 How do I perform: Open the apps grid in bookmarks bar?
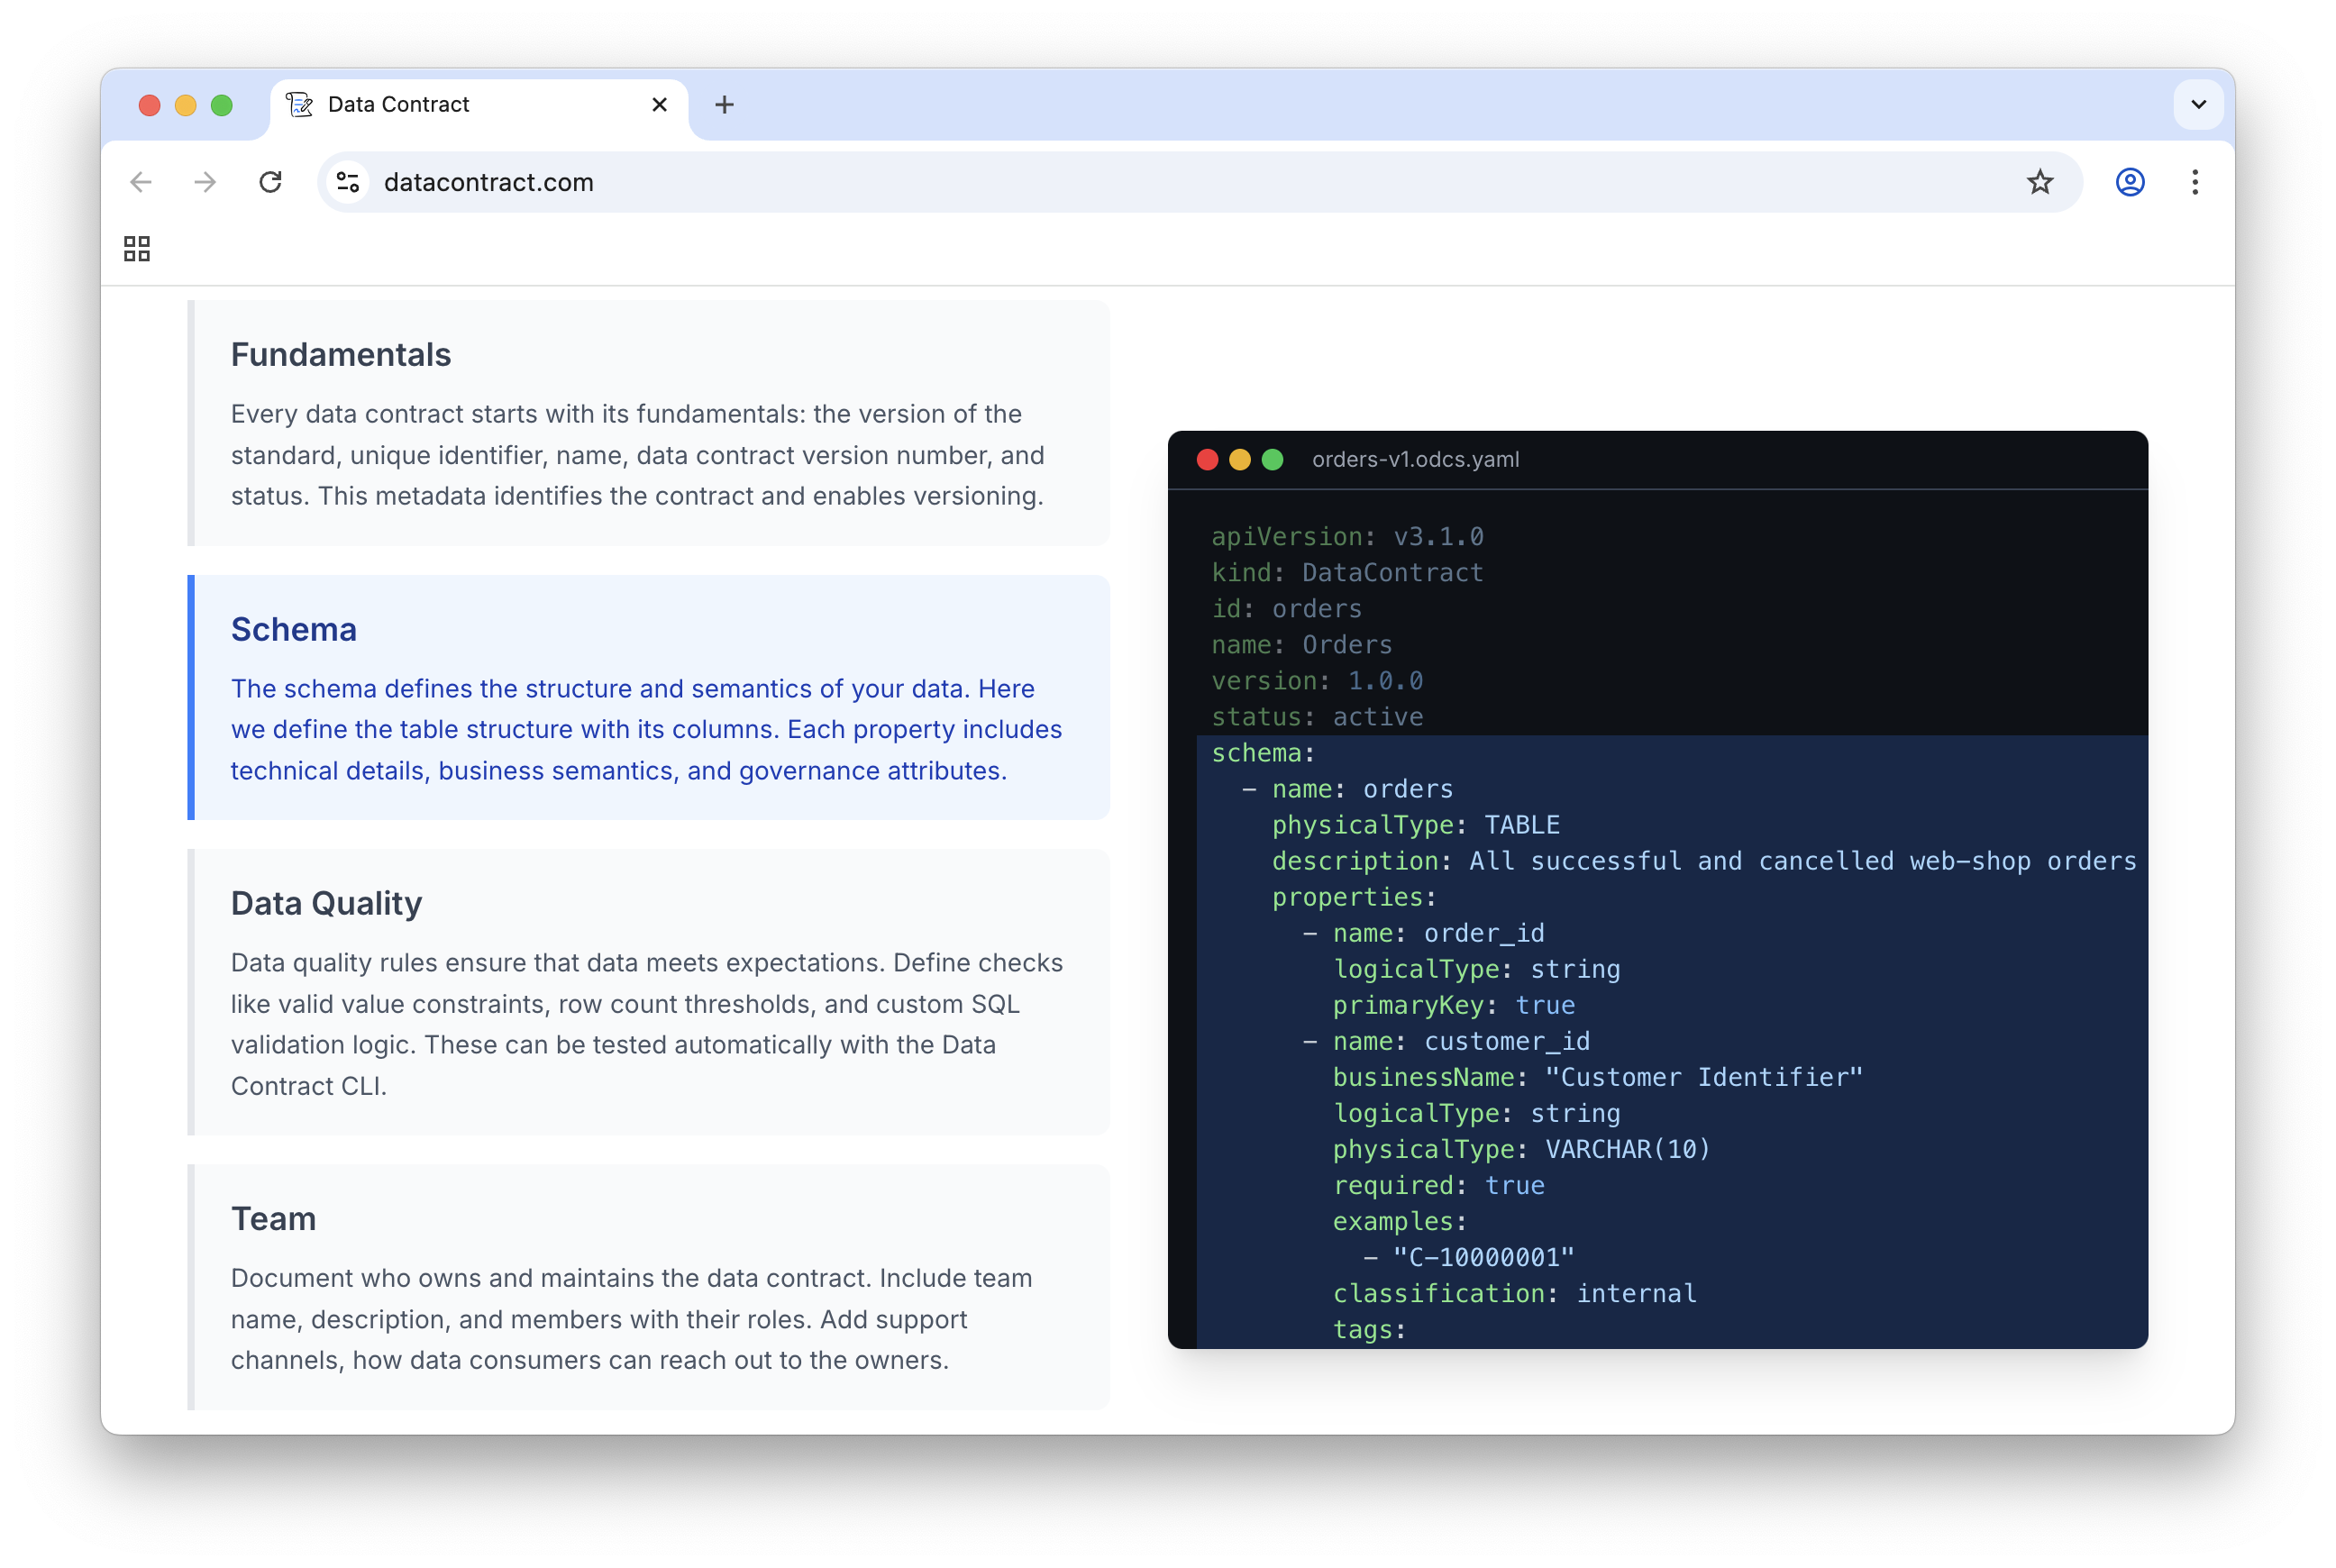coord(137,248)
